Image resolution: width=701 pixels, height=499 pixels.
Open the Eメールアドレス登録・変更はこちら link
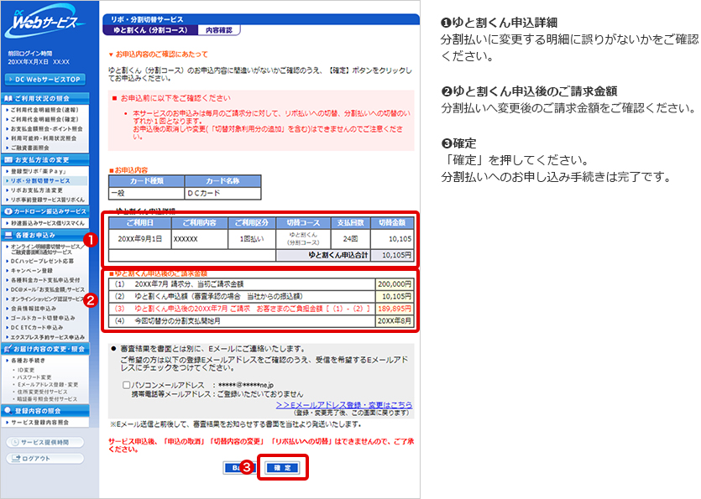343,404
